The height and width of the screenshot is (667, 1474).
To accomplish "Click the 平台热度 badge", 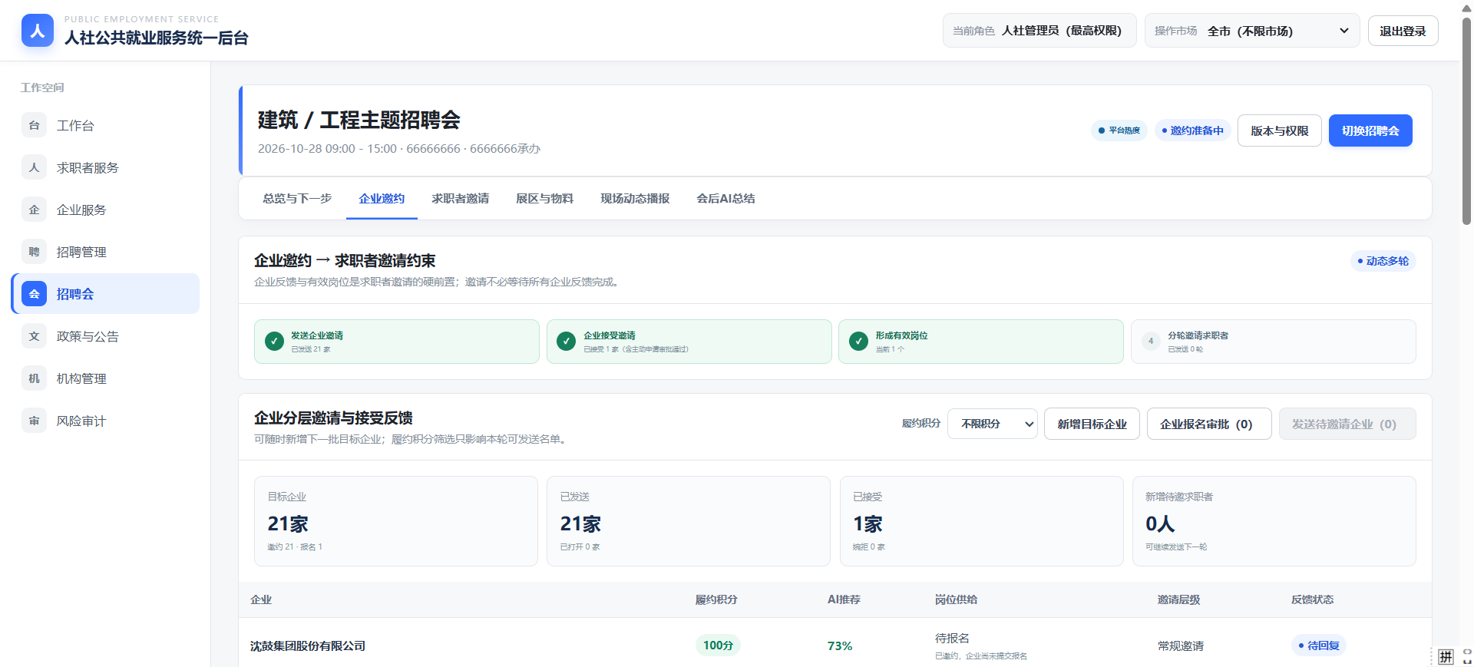I will (x=1119, y=130).
